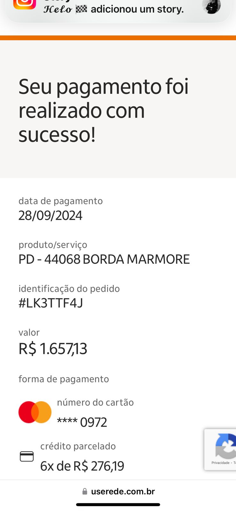
Task: Tap the padlock icon near the URL
Action: pyautogui.click(x=85, y=492)
